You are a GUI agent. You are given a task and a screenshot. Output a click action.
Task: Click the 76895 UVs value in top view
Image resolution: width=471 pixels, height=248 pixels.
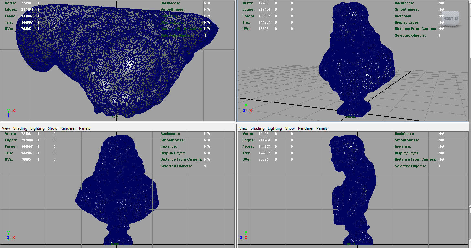27,29
